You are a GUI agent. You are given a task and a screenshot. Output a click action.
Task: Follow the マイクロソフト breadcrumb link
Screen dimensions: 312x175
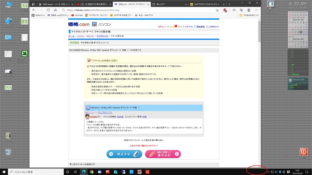click(x=102, y=36)
